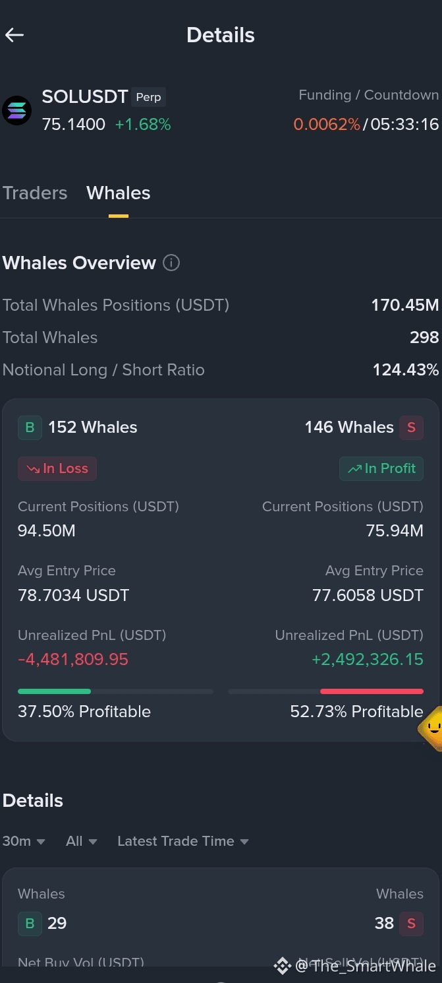The height and width of the screenshot is (983, 442).
Task: Select the Whales tab
Action: click(x=119, y=193)
